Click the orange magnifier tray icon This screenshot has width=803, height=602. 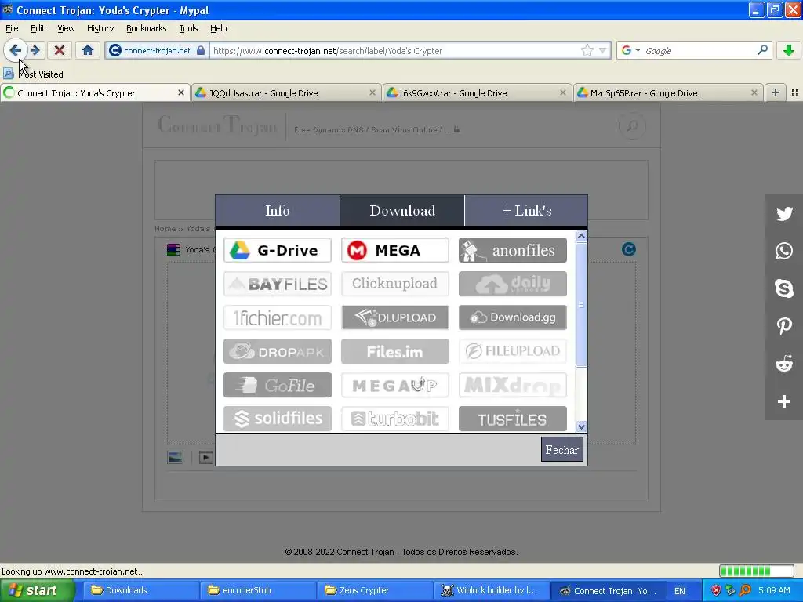click(x=745, y=590)
